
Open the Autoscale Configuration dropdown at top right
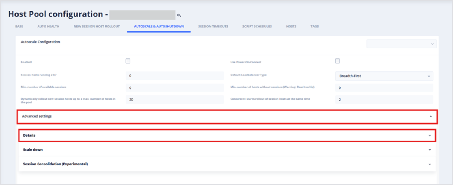[x=401, y=44]
